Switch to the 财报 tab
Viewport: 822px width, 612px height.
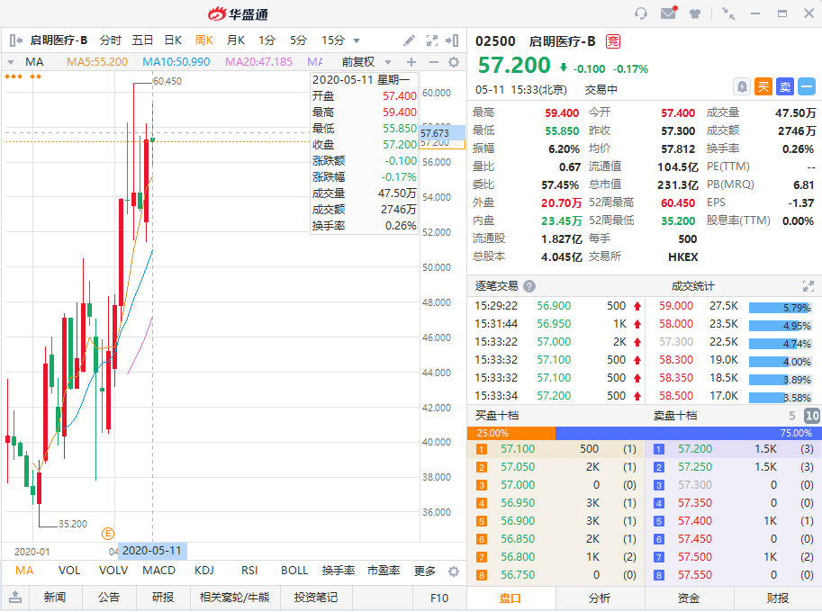click(x=778, y=598)
